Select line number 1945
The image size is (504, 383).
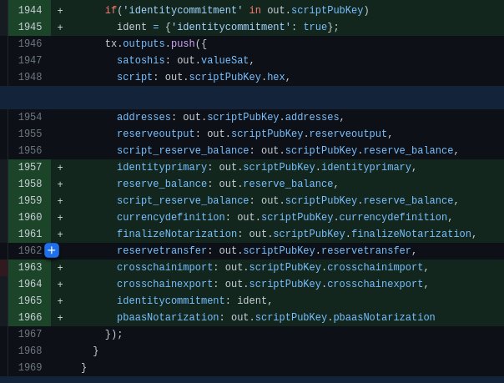[30, 27]
